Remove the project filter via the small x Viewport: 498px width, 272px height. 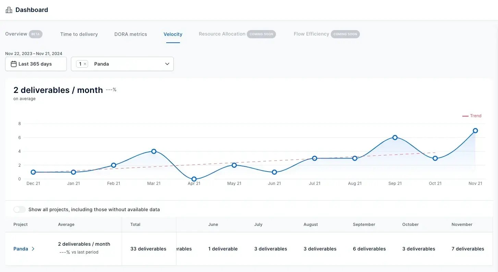pyautogui.click(x=85, y=64)
